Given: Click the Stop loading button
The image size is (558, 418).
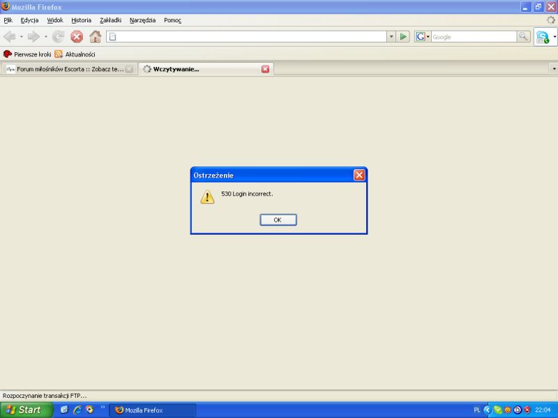Looking at the screenshot, I should (77, 37).
